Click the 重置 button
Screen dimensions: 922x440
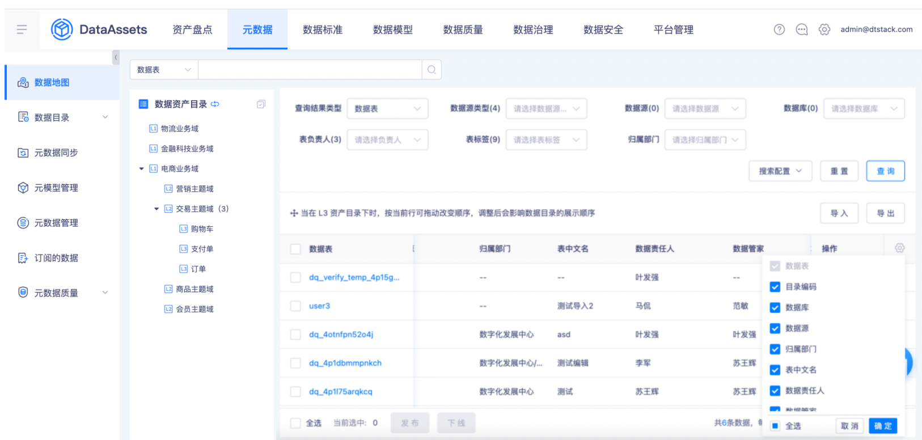pos(839,171)
